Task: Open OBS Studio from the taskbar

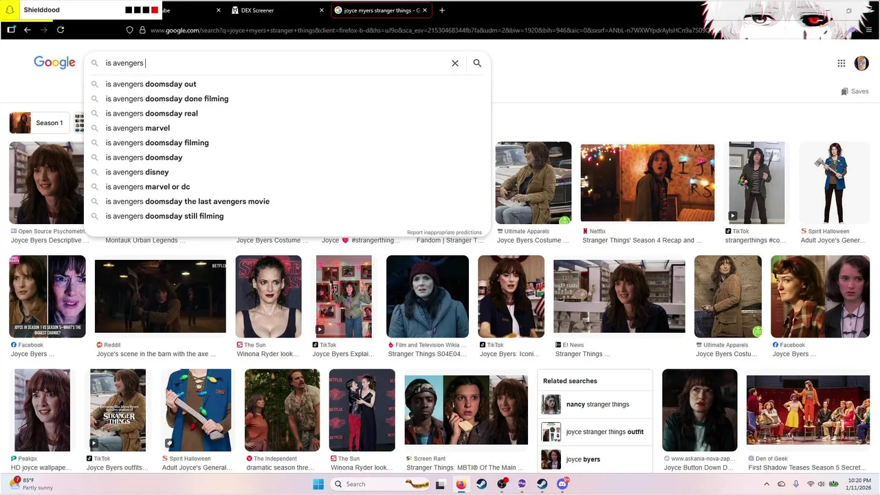Action: click(502, 484)
